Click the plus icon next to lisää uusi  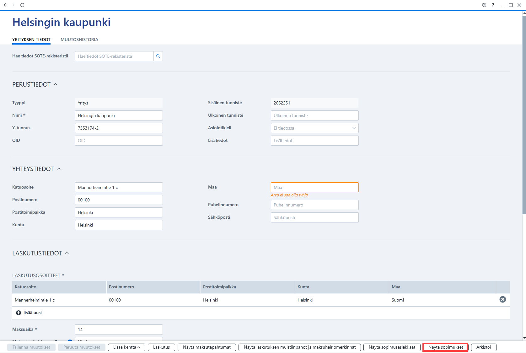pos(19,313)
